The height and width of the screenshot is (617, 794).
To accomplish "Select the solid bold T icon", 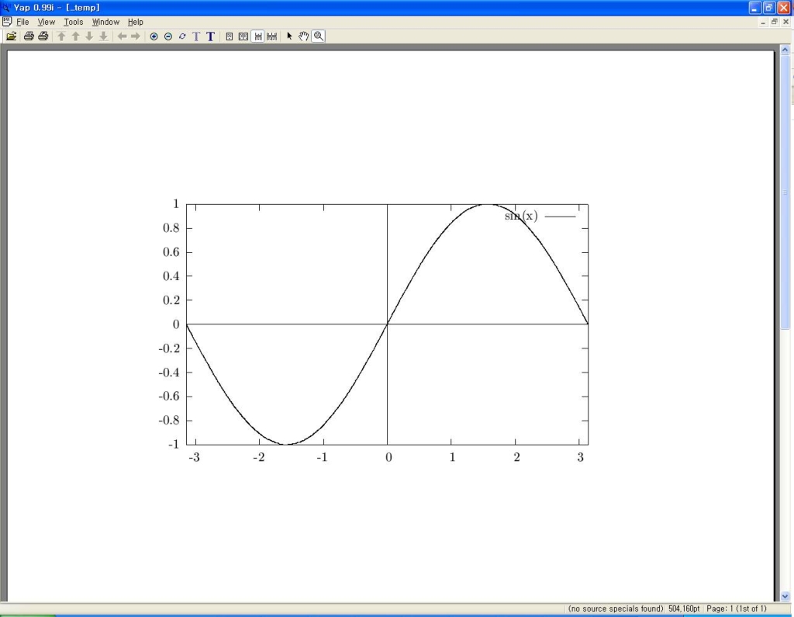I will coord(211,36).
